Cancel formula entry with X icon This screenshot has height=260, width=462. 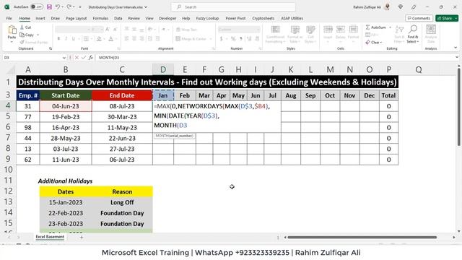pyautogui.click(x=77, y=58)
